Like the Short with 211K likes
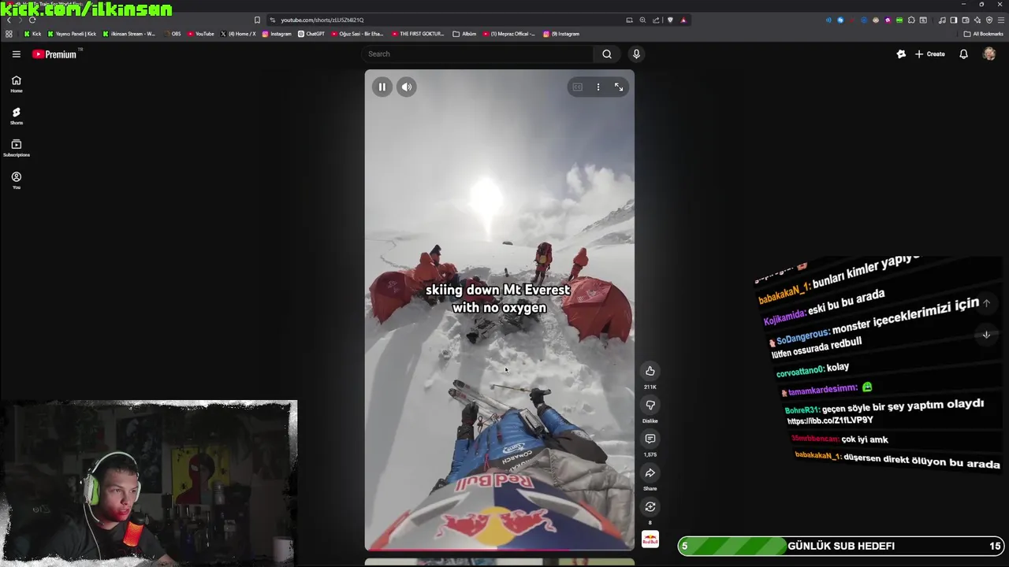 tap(650, 371)
